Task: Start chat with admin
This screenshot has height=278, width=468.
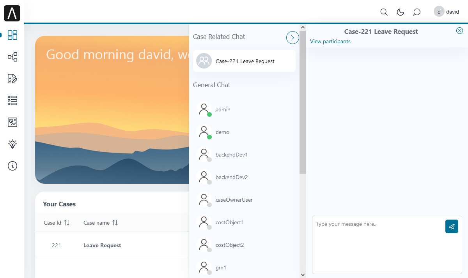Action: [244, 109]
